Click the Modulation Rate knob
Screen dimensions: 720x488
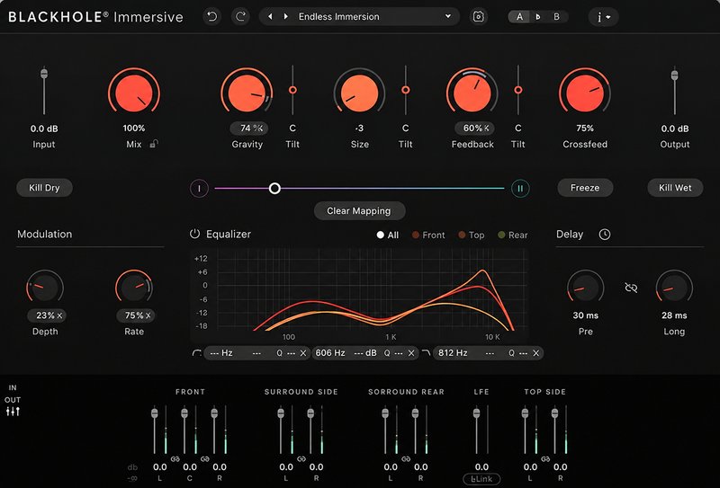pos(134,288)
